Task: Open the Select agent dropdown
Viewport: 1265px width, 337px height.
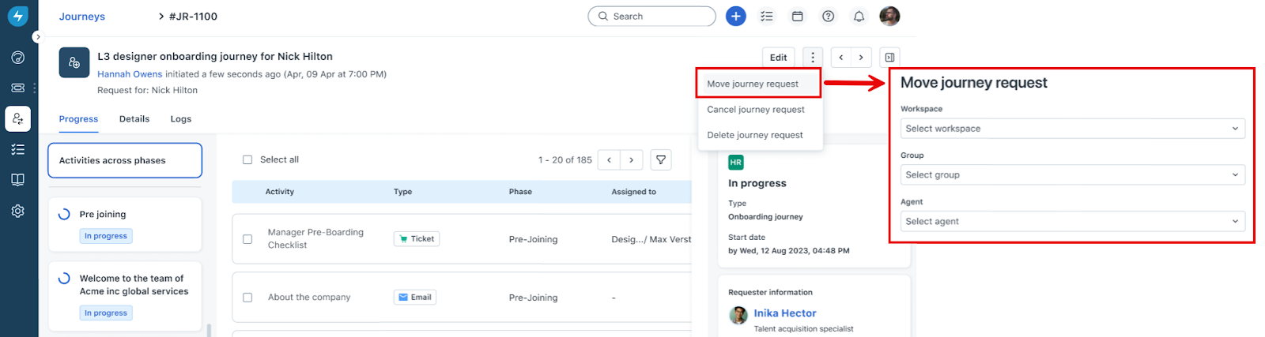Action: pyautogui.click(x=1073, y=221)
